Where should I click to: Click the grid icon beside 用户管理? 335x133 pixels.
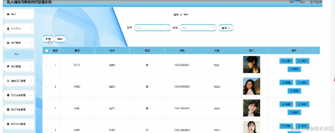8,43
